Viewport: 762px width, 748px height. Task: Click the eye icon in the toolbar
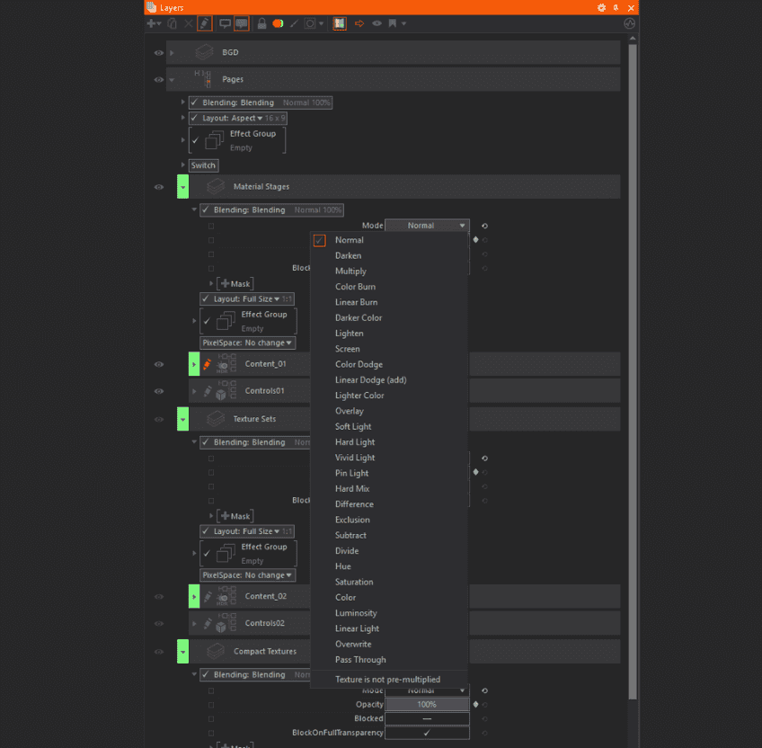pos(377,23)
